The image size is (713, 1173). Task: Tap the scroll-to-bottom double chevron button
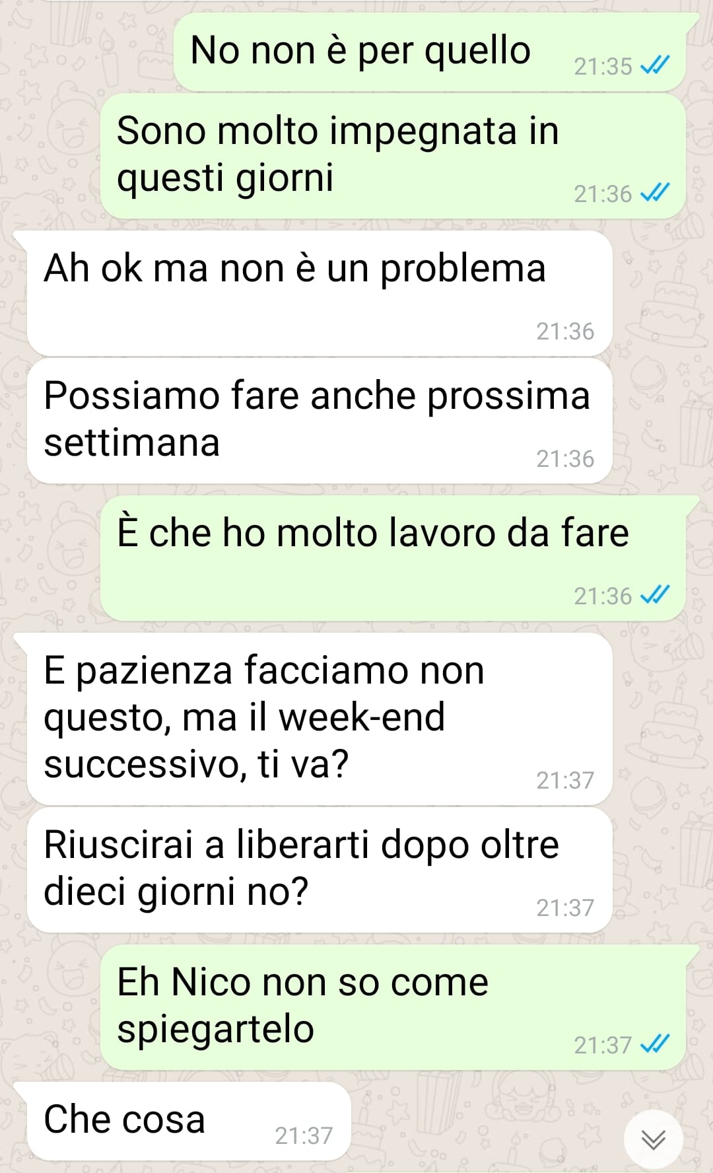point(653,1139)
